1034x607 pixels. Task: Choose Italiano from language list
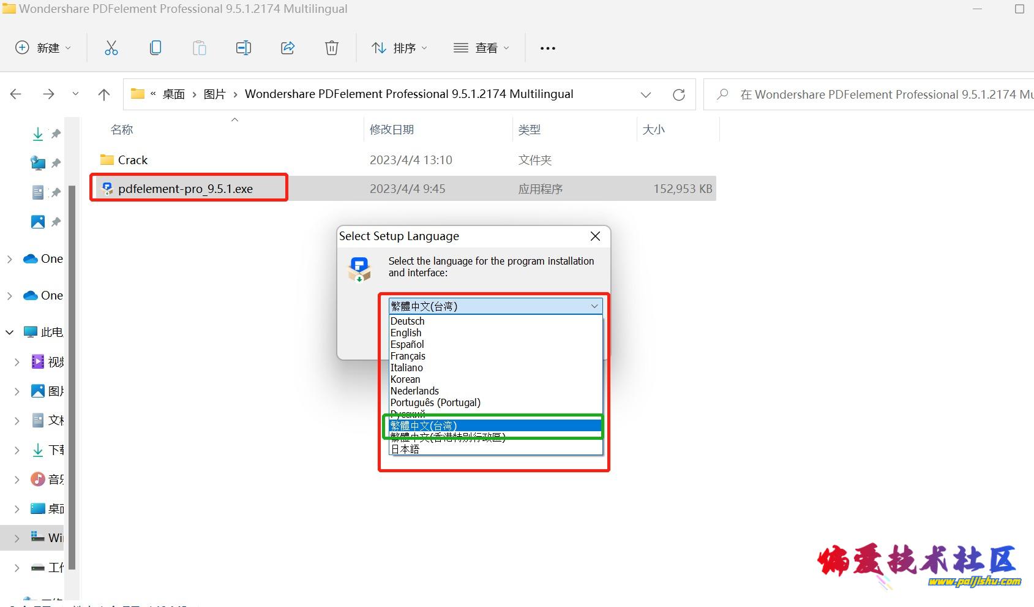pyautogui.click(x=496, y=368)
